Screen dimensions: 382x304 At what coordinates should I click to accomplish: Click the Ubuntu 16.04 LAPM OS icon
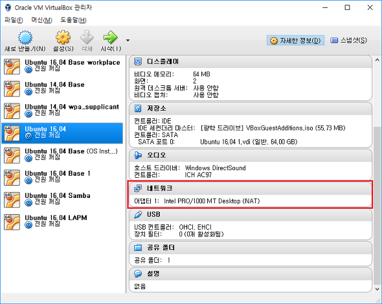point(12,222)
